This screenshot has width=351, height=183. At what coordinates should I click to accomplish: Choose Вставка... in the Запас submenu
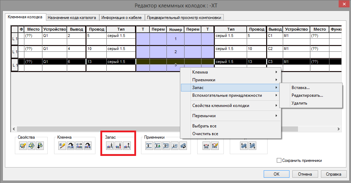[x=311, y=88]
